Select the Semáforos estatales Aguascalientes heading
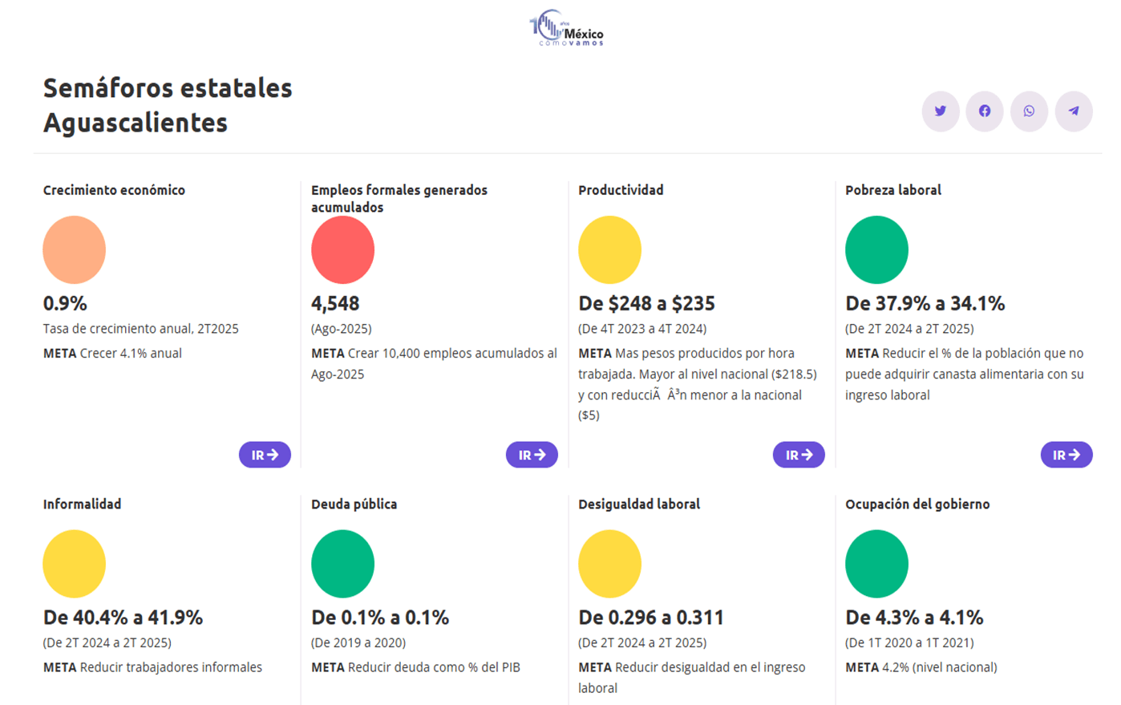 [168, 105]
